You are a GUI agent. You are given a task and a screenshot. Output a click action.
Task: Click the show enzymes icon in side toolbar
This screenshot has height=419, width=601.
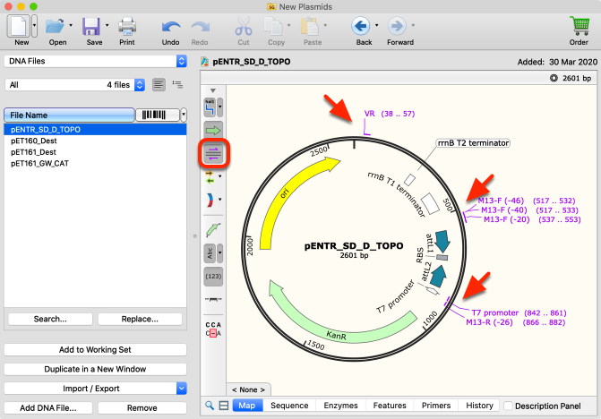[210, 107]
